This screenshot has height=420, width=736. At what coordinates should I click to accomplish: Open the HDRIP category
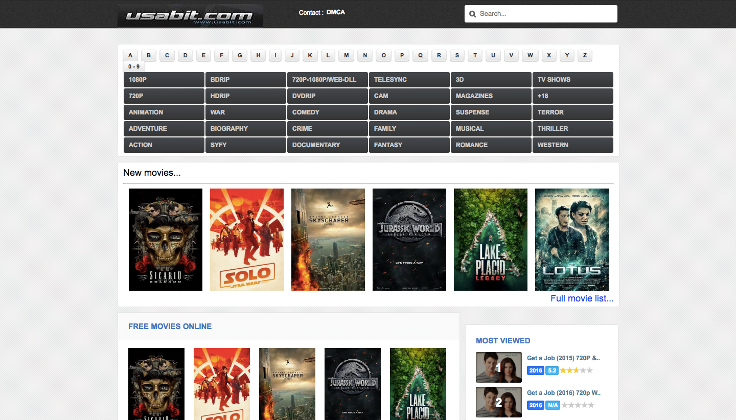246,96
